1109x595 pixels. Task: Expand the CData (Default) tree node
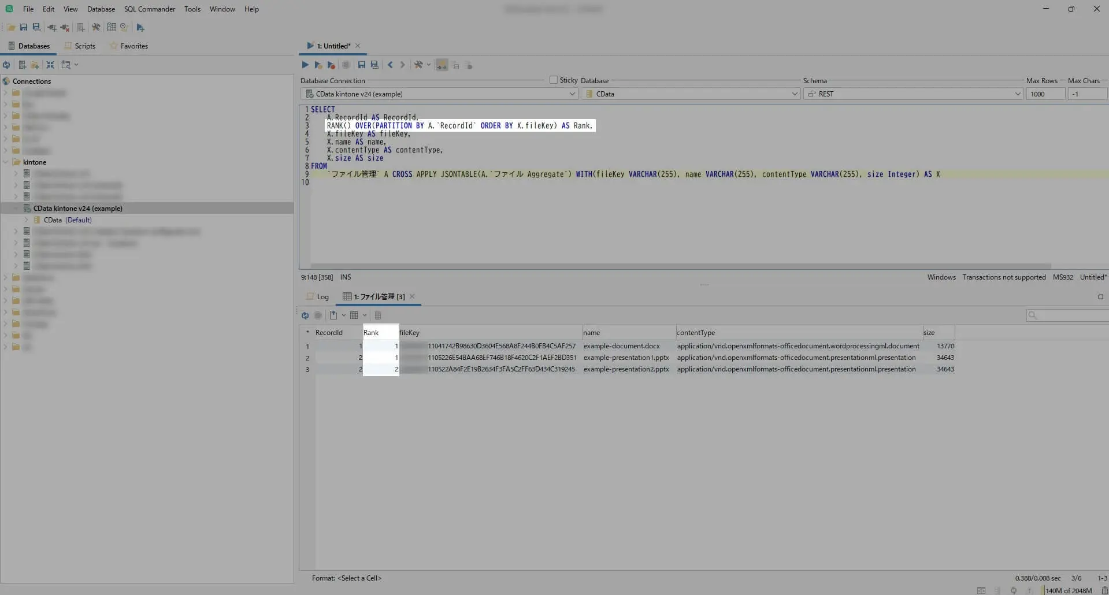pyautogui.click(x=27, y=220)
